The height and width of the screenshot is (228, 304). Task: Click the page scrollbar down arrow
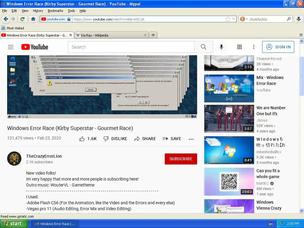point(301,210)
